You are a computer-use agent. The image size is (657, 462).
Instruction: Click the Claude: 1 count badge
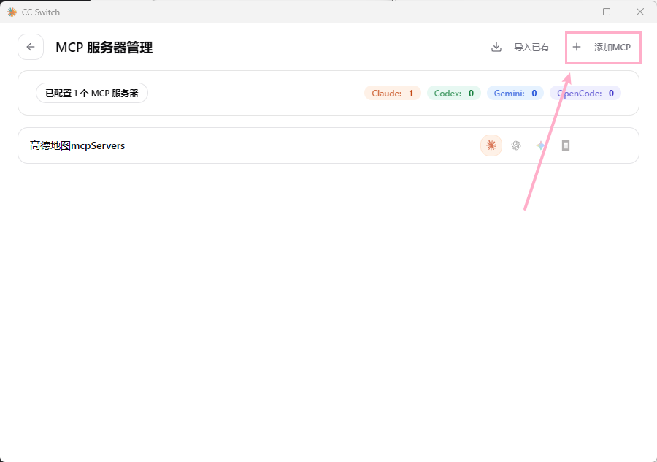click(393, 94)
